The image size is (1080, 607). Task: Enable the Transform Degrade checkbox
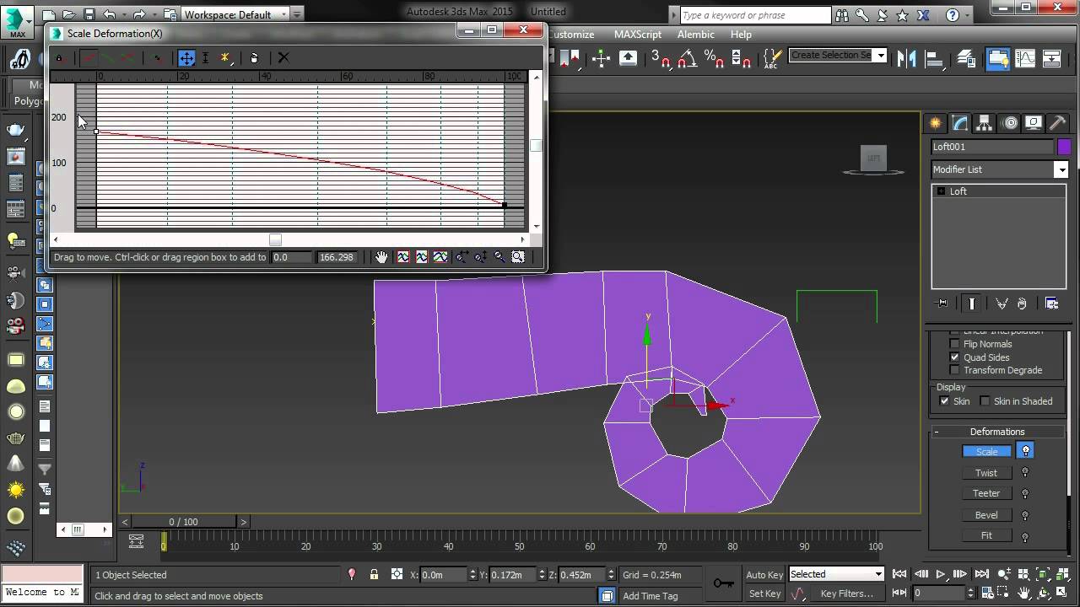click(955, 370)
